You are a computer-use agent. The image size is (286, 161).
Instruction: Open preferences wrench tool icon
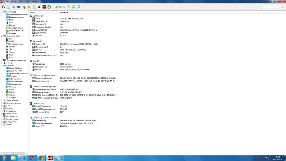coord(69,7)
